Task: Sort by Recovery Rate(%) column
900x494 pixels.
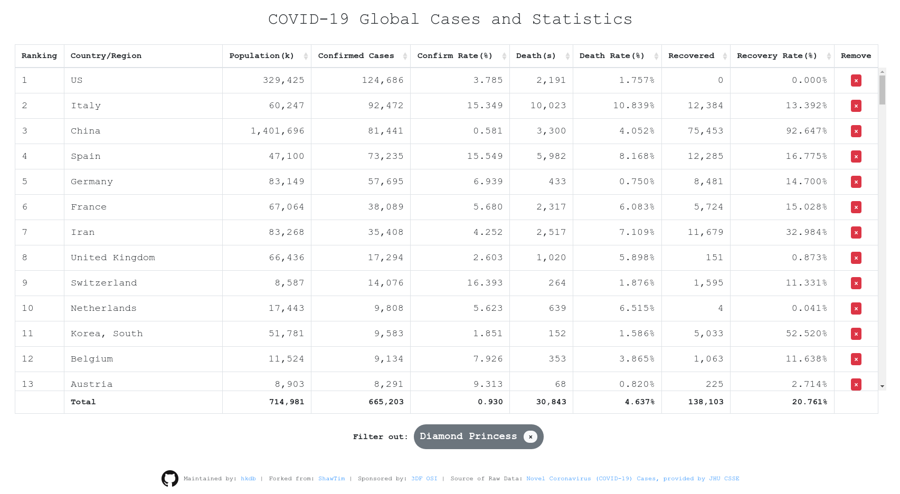Action: (x=782, y=56)
